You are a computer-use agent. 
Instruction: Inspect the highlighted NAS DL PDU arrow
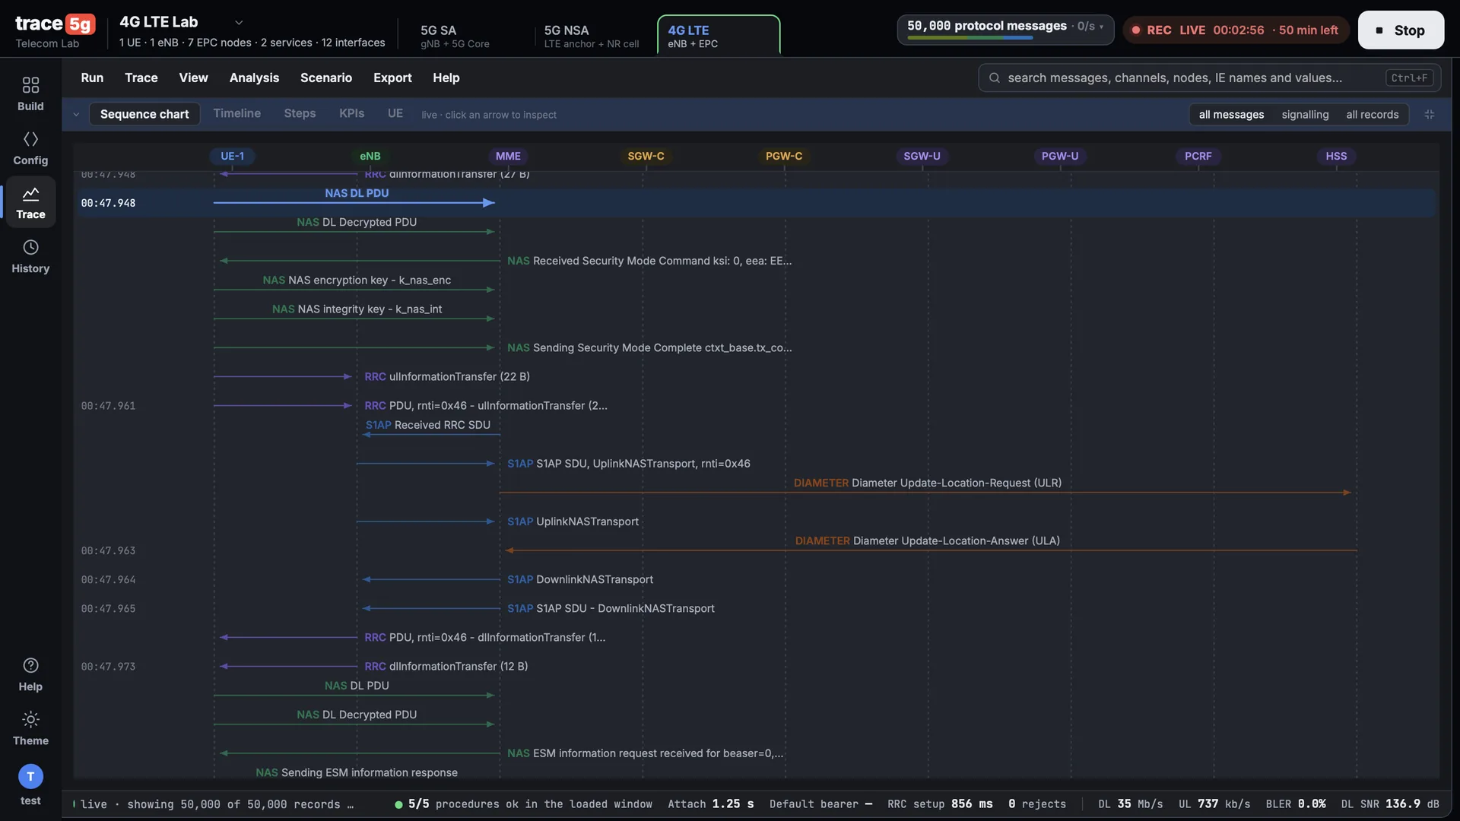[354, 202]
